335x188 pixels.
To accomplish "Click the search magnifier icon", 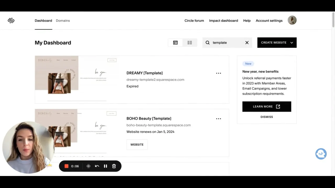I will point(208,43).
